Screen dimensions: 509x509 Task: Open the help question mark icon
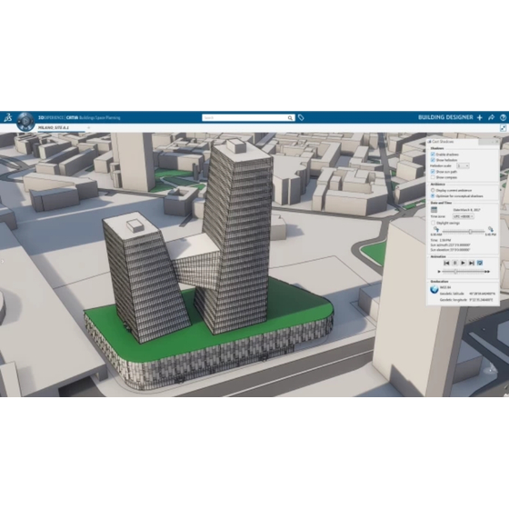pyautogui.click(x=503, y=117)
